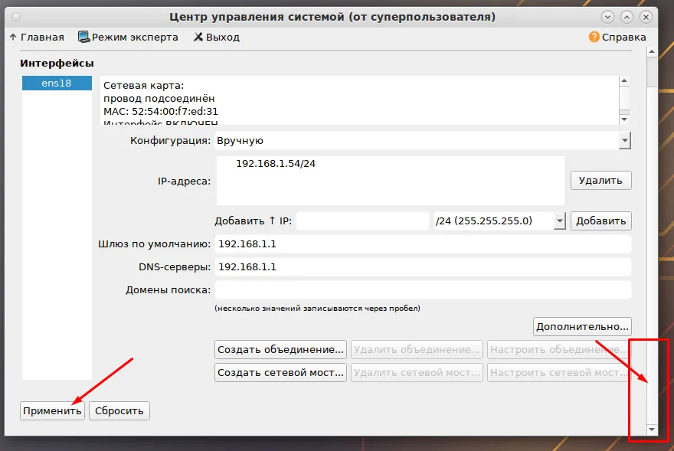Image resolution: width=674 pixels, height=451 pixels.
Task: Click the Выход cross icon
Action: (198, 38)
